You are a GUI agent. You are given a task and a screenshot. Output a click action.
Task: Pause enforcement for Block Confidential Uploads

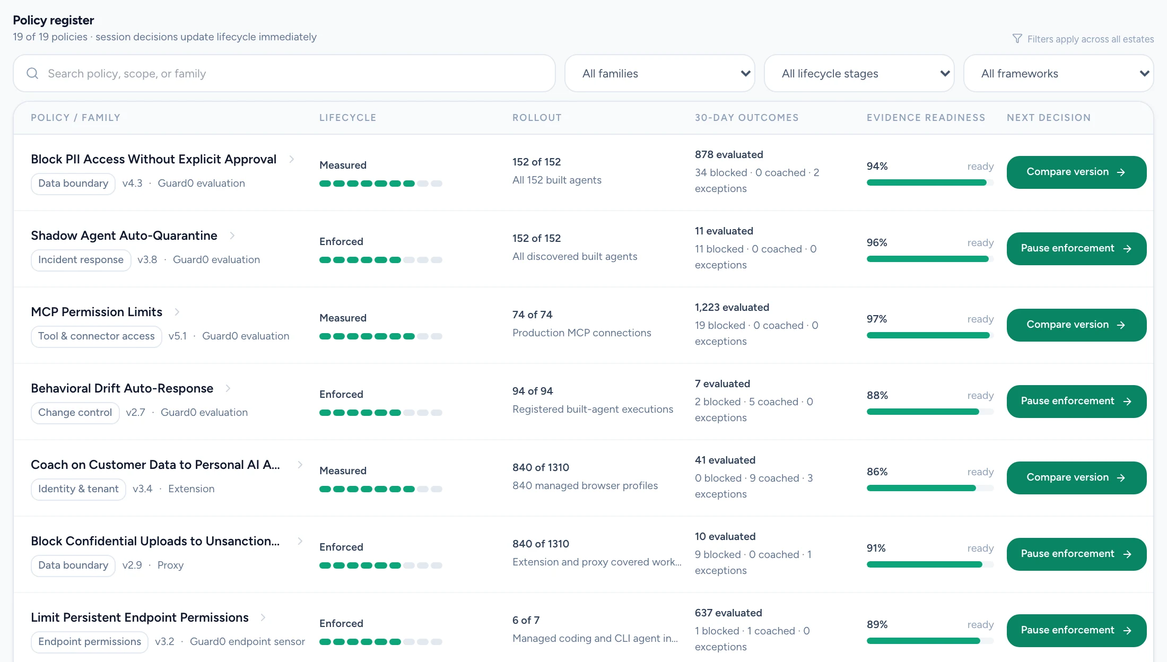(1077, 554)
